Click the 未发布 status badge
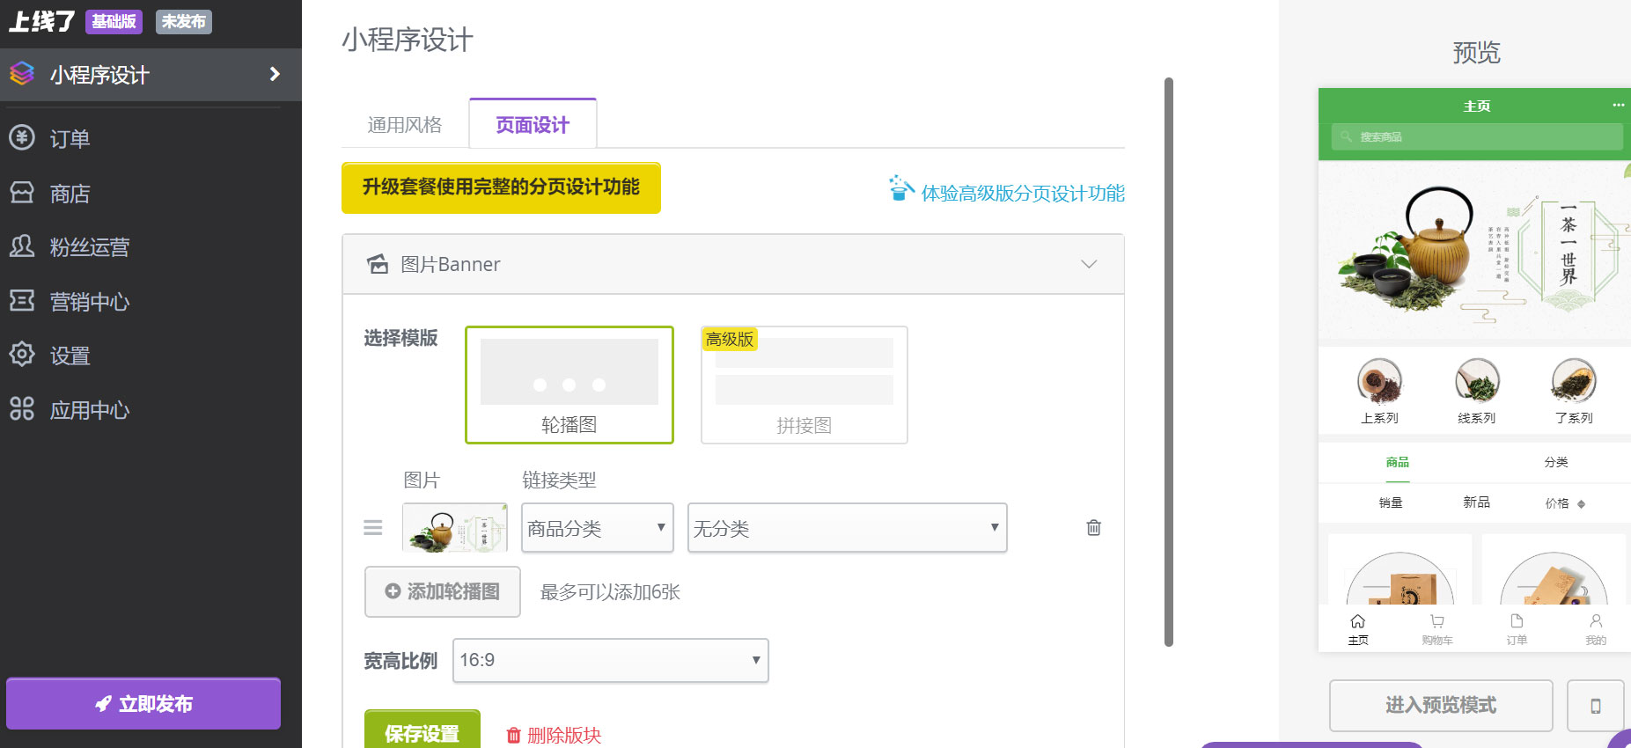This screenshot has height=748, width=1631. [x=184, y=21]
